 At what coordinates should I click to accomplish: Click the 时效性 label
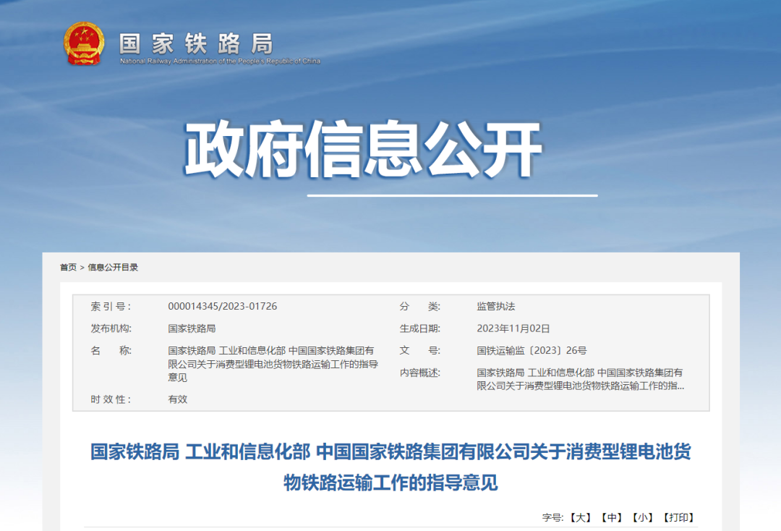click(111, 399)
